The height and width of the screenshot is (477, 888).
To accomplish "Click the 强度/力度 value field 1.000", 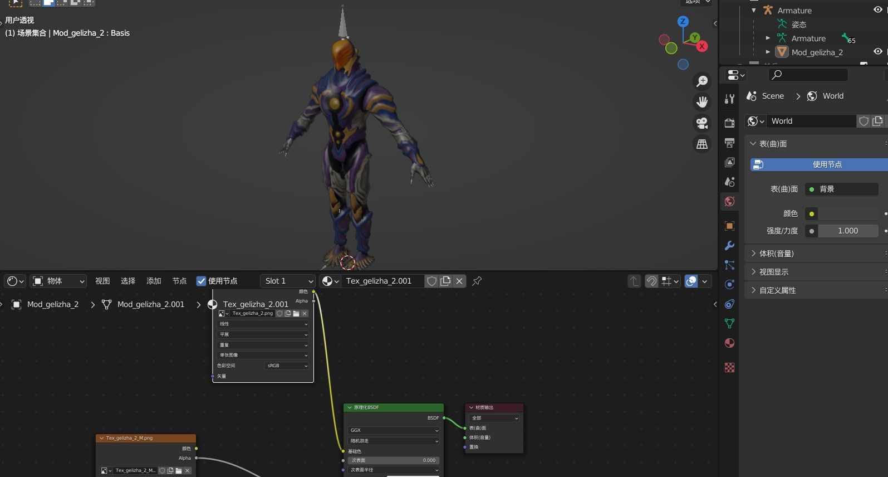I will point(847,231).
